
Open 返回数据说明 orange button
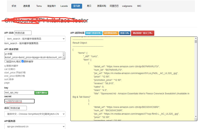click(x=111, y=33)
